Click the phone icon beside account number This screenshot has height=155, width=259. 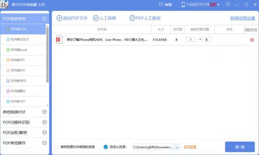[183, 4]
